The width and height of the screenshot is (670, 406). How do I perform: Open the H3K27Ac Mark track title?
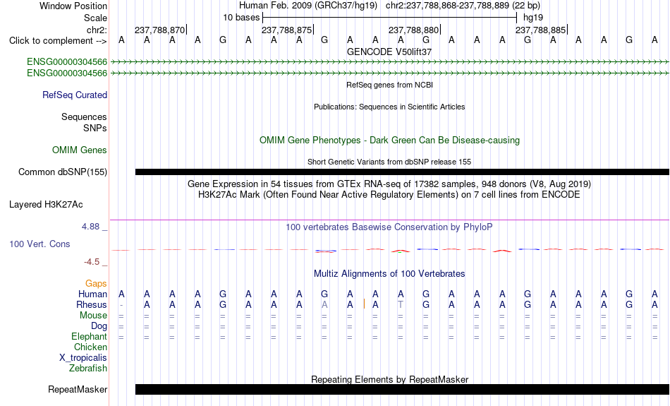389,195
